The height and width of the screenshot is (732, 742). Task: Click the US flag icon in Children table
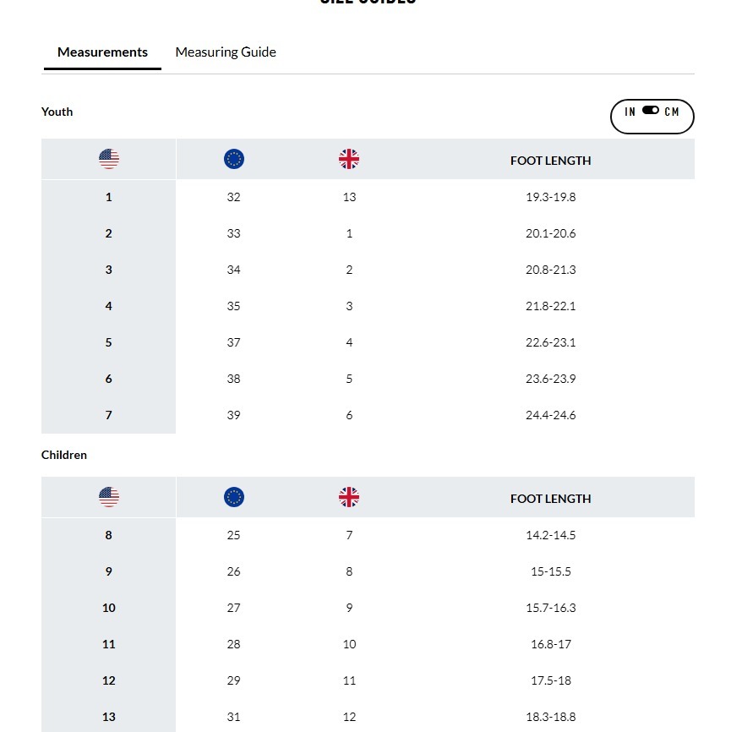109,497
